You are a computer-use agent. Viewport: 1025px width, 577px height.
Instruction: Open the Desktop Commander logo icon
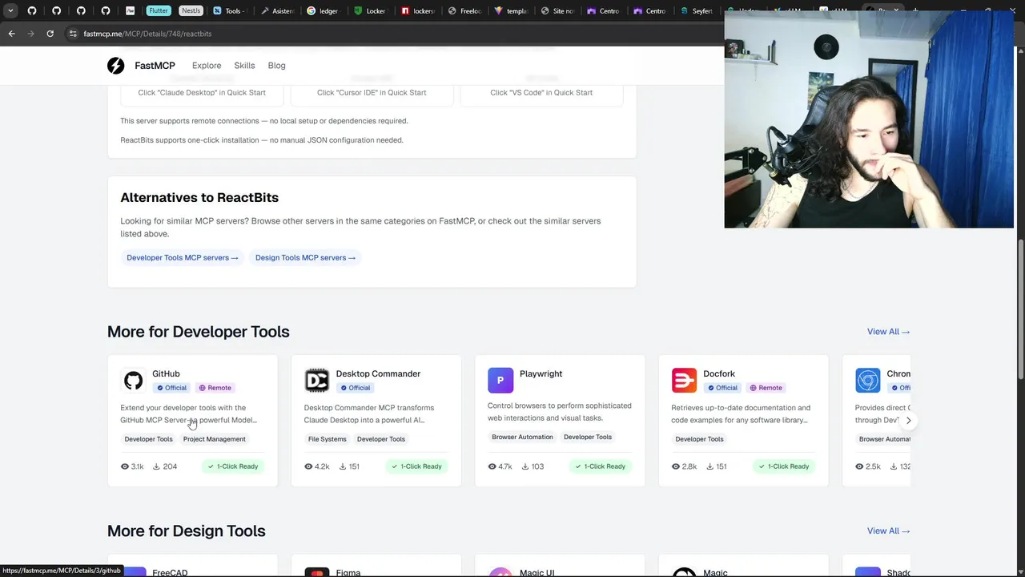pos(316,380)
